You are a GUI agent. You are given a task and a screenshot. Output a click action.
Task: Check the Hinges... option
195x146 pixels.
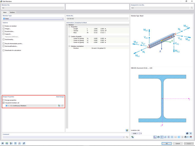tap(4, 29)
